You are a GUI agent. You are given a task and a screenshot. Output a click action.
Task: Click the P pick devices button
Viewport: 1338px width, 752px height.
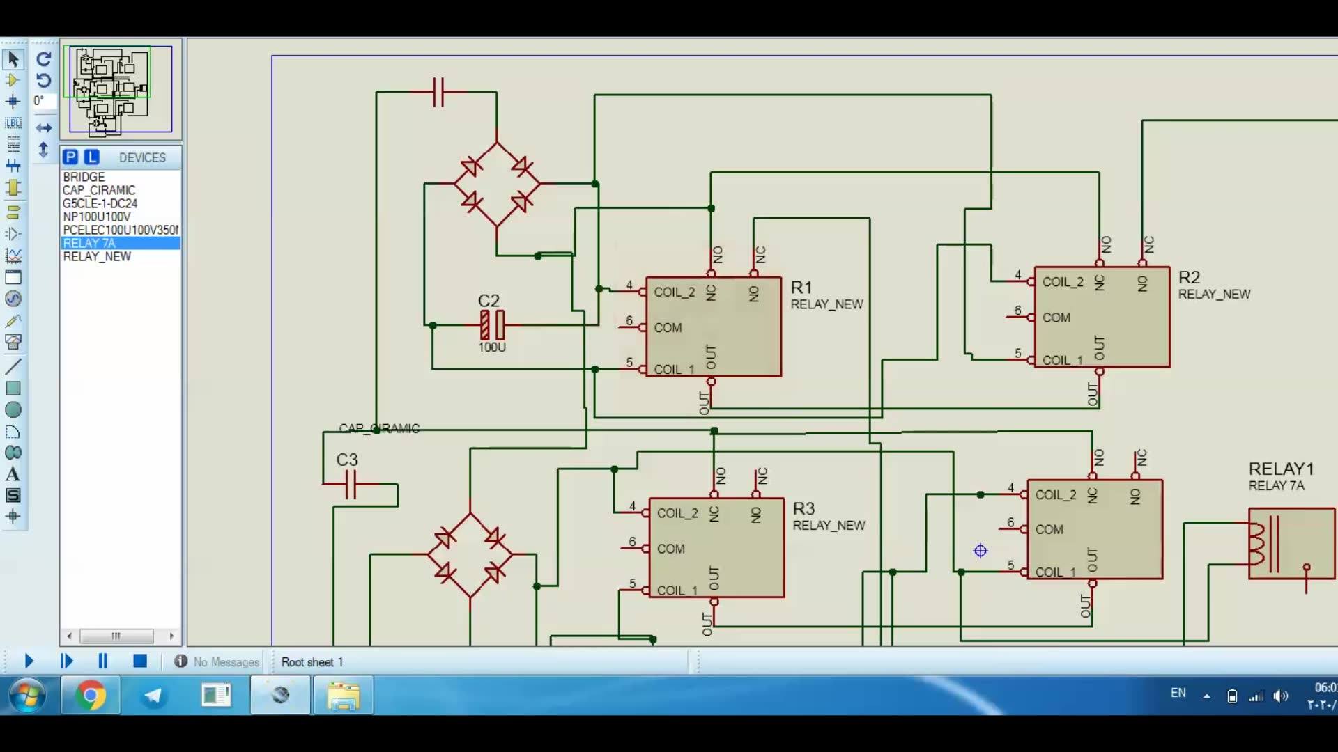click(x=70, y=157)
